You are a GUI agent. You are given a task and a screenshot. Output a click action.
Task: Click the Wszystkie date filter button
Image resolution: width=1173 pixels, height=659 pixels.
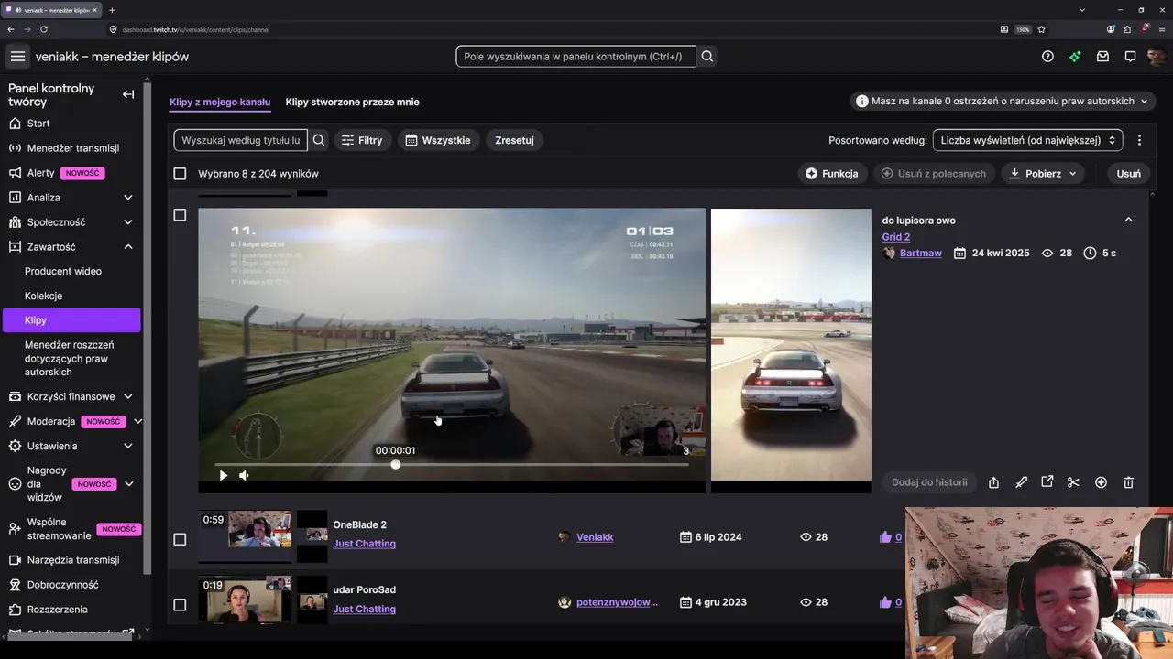point(438,140)
